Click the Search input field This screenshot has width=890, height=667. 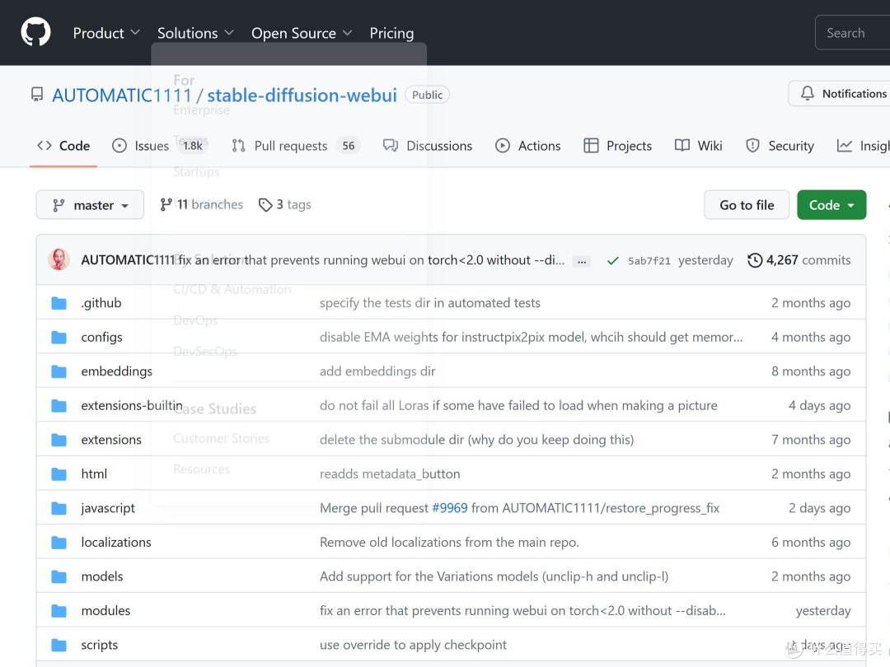tap(853, 33)
